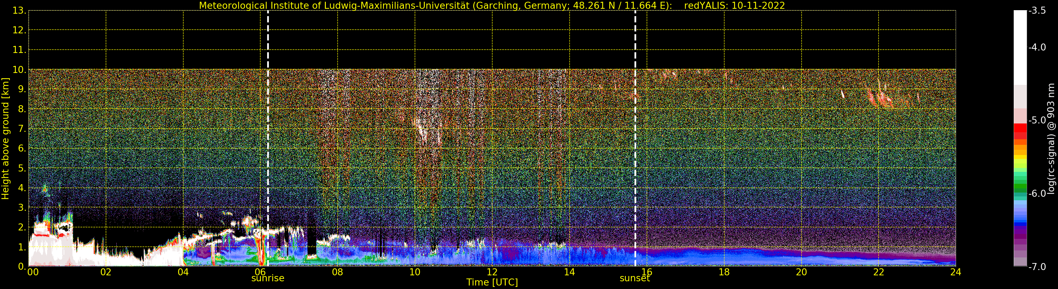1058x289 pixels.
Task: Click the white top section of the colorbar
Action: 1020,47
